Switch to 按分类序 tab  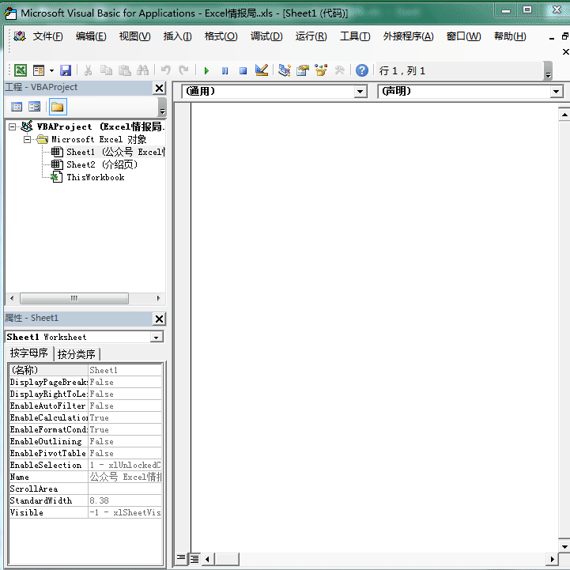[x=77, y=353]
